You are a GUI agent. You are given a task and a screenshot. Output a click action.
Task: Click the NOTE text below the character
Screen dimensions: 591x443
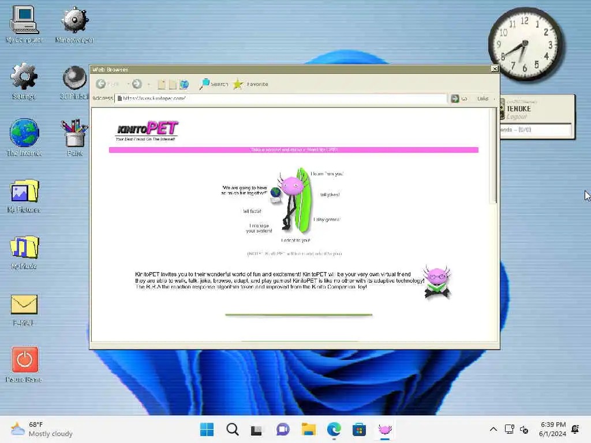click(x=294, y=254)
